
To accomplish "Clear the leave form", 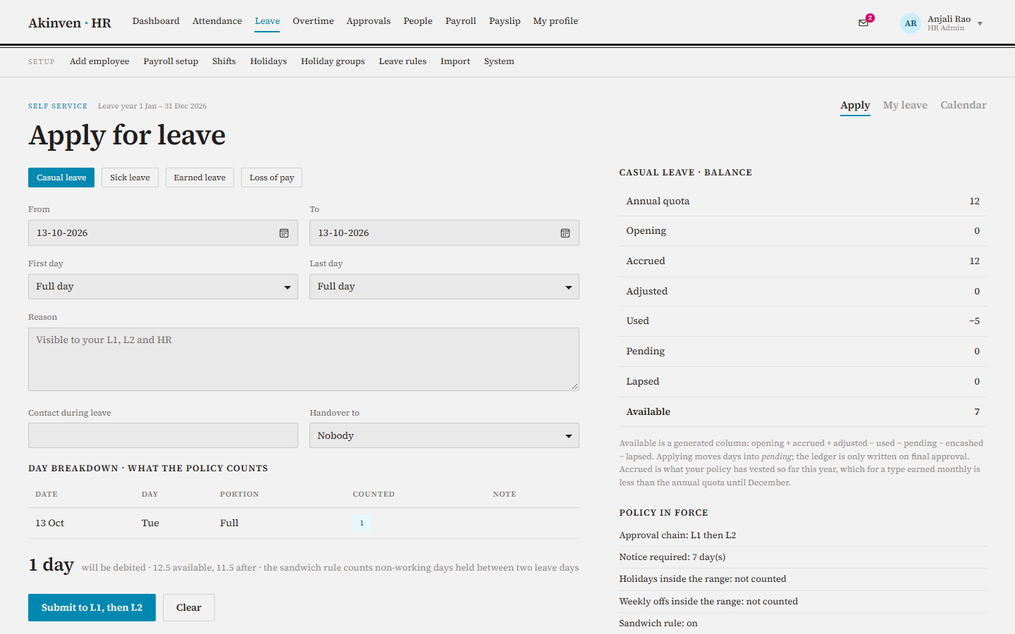I will [x=189, y=607].
